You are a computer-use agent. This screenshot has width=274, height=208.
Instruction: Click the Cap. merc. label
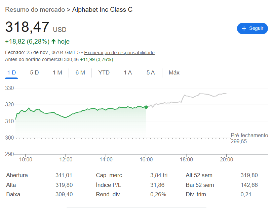tap(110, 175)
